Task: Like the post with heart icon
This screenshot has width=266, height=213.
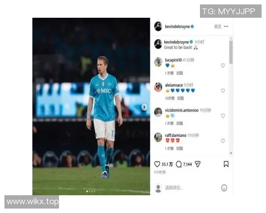Action: (x=157, y=164)
